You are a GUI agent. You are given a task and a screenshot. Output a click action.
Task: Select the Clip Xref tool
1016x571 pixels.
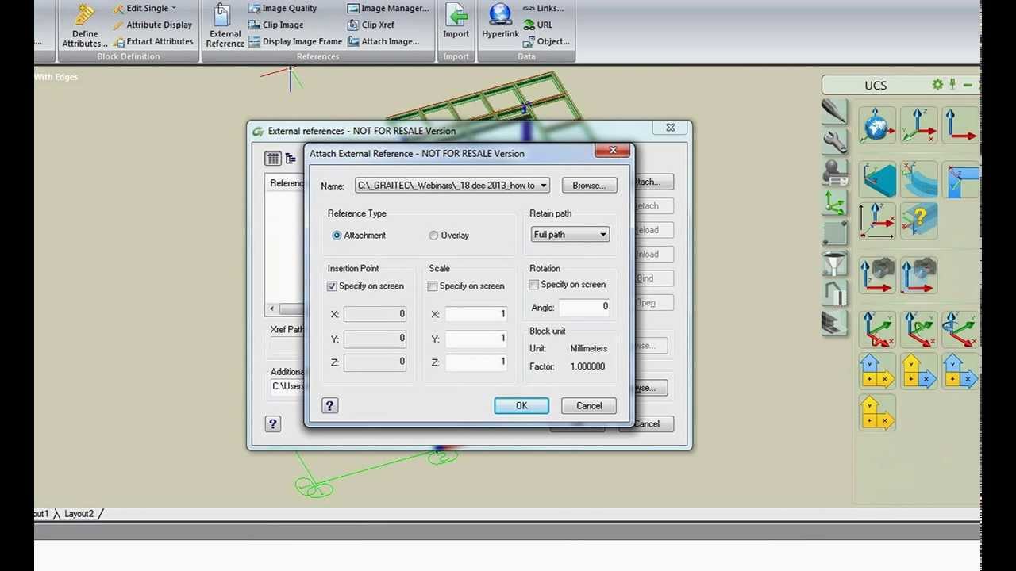[371, 25]
